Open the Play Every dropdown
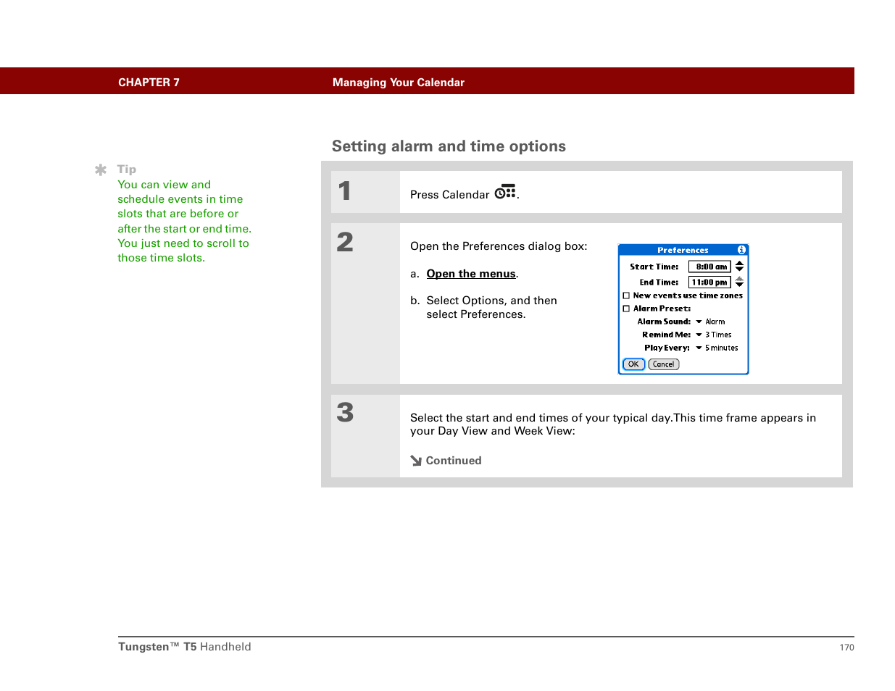895x691 pixels. point(717,348)
